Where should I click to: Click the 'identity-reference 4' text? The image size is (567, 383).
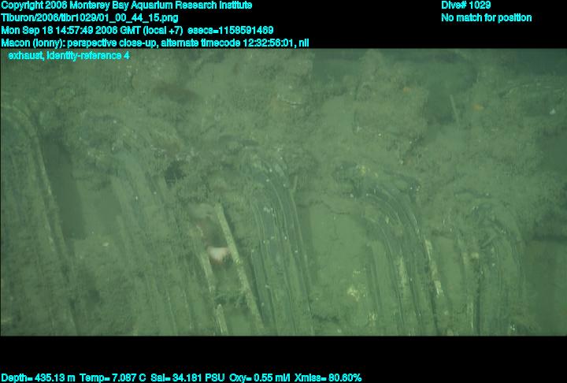click(x=87, y=55)
